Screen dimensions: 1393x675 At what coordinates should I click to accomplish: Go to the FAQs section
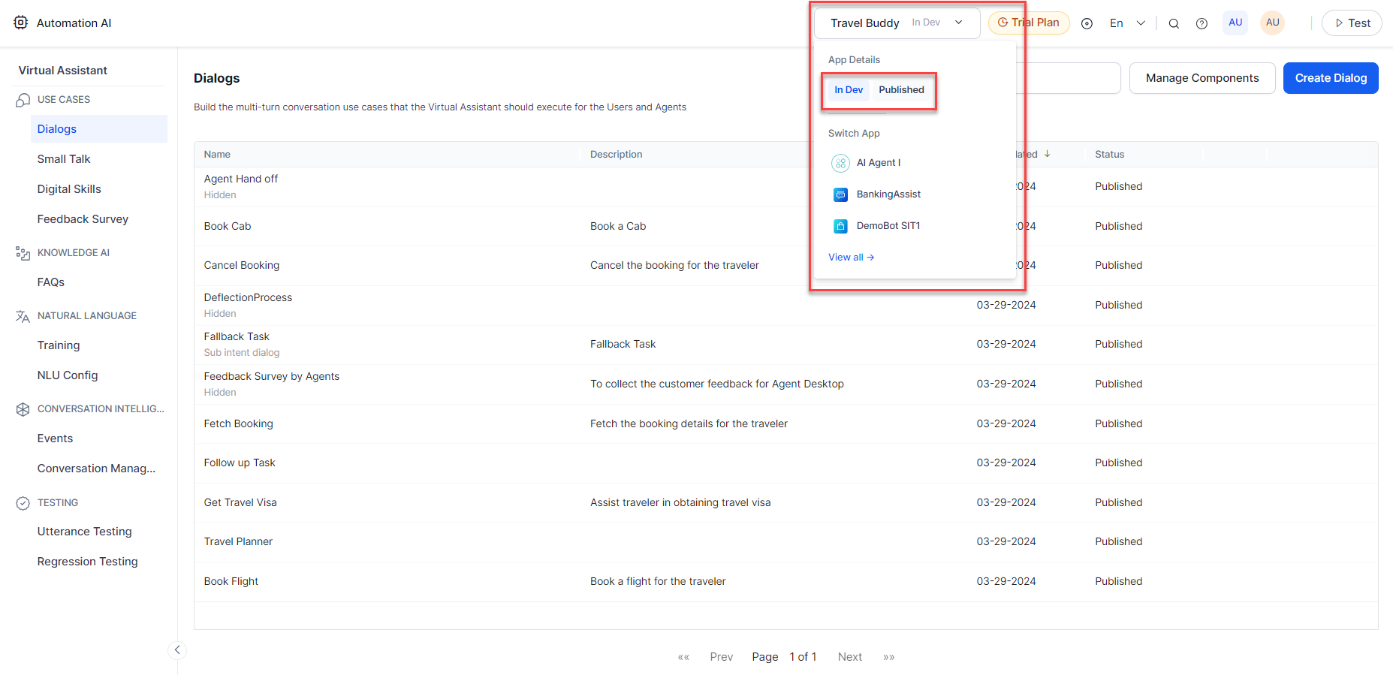[x=51, y=282]
